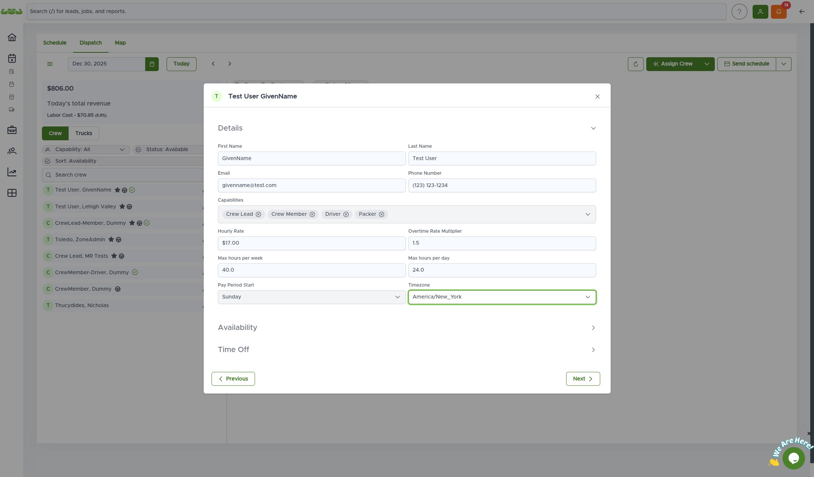Select crew row Test User, Lehigh Valley
Image resolution: width=814 pixels, height=477 pixels.
[x=123, y=207]
